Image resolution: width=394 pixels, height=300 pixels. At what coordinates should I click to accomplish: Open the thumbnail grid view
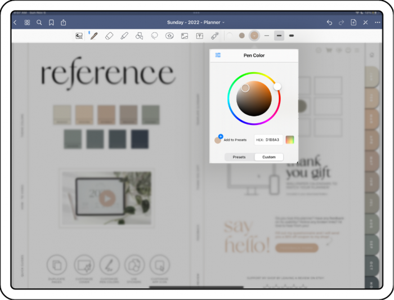(x=27, y=23)
